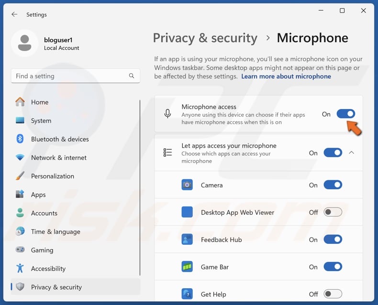Click the Gaming controller icon
The height and width of the screenshot is (305, 378).
20,250
